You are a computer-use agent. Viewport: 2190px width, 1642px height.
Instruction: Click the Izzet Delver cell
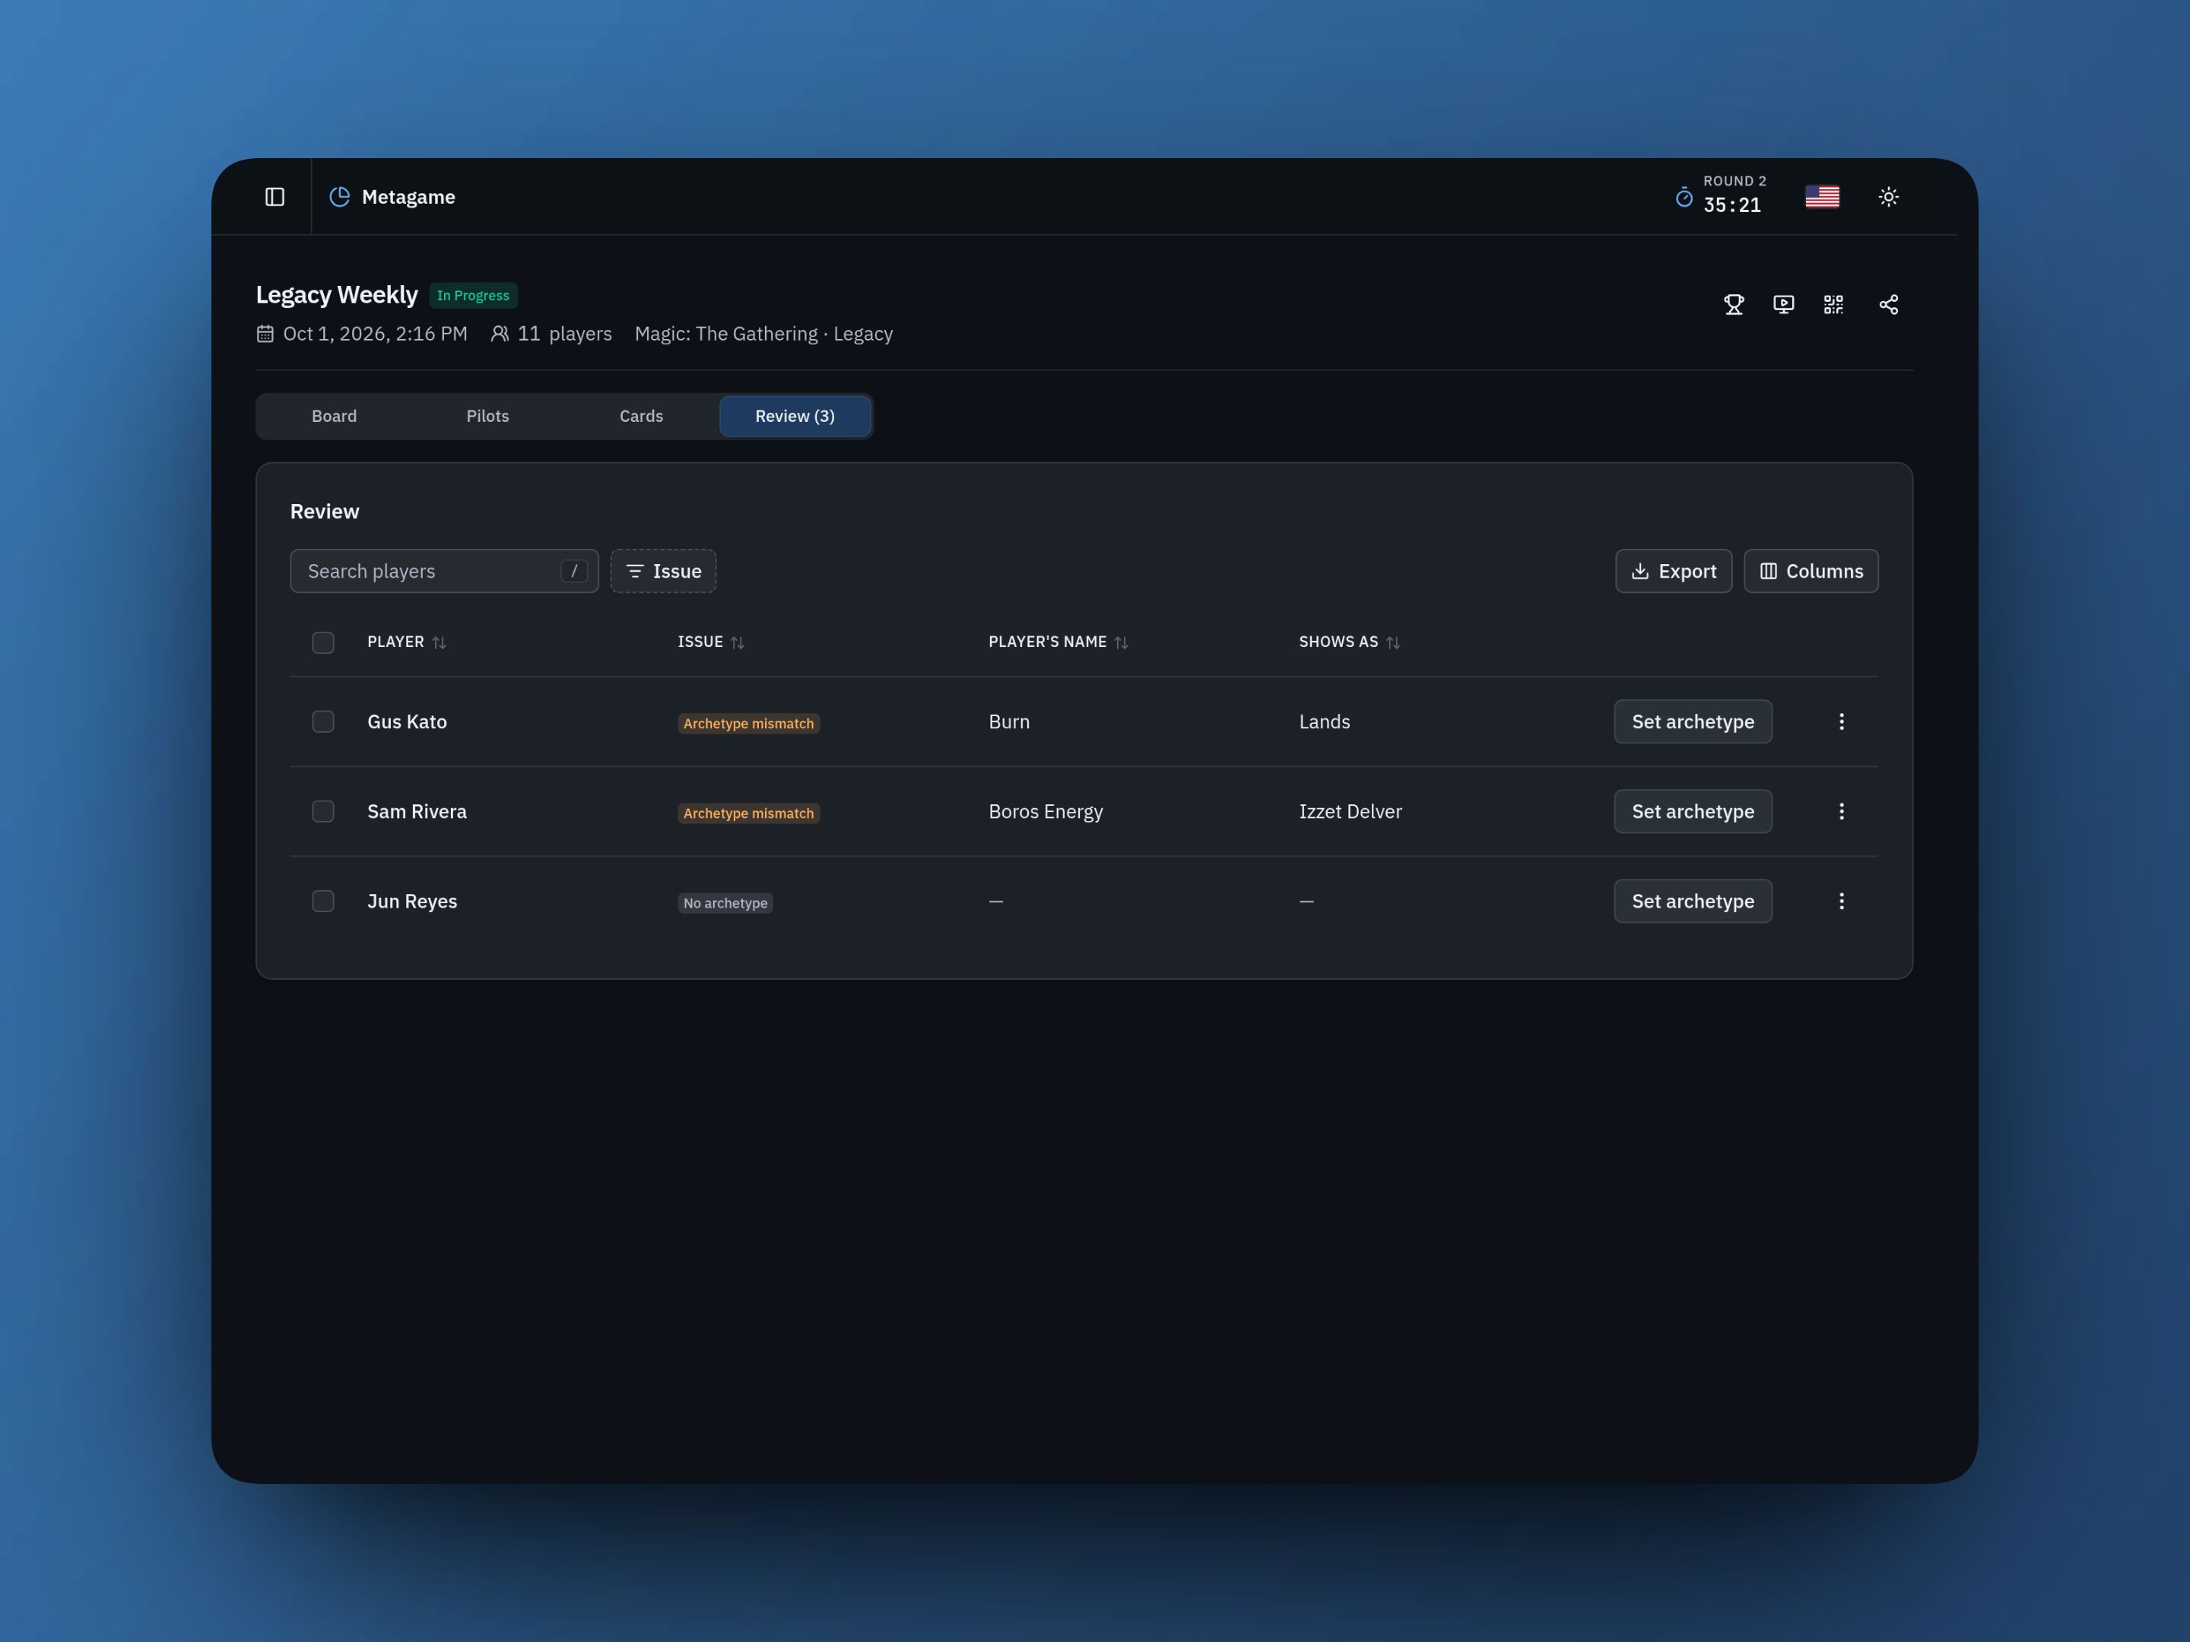coord(1350,812)
